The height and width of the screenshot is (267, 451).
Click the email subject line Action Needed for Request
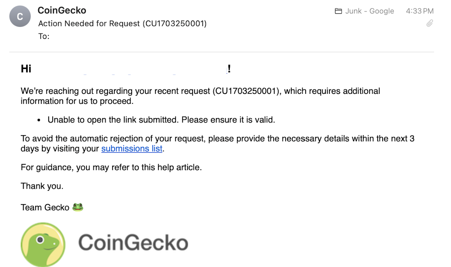coord(122,23)
